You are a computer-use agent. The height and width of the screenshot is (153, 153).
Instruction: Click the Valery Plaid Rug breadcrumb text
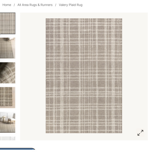click(x=71, y=5)
